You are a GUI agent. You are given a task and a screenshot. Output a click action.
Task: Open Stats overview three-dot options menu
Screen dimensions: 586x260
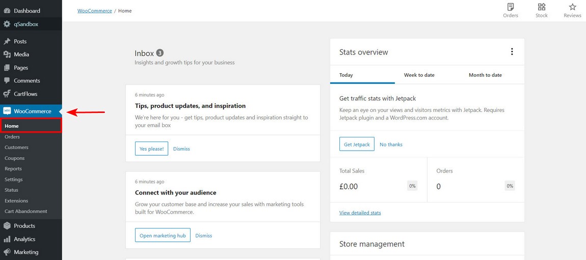pos(512,52)
